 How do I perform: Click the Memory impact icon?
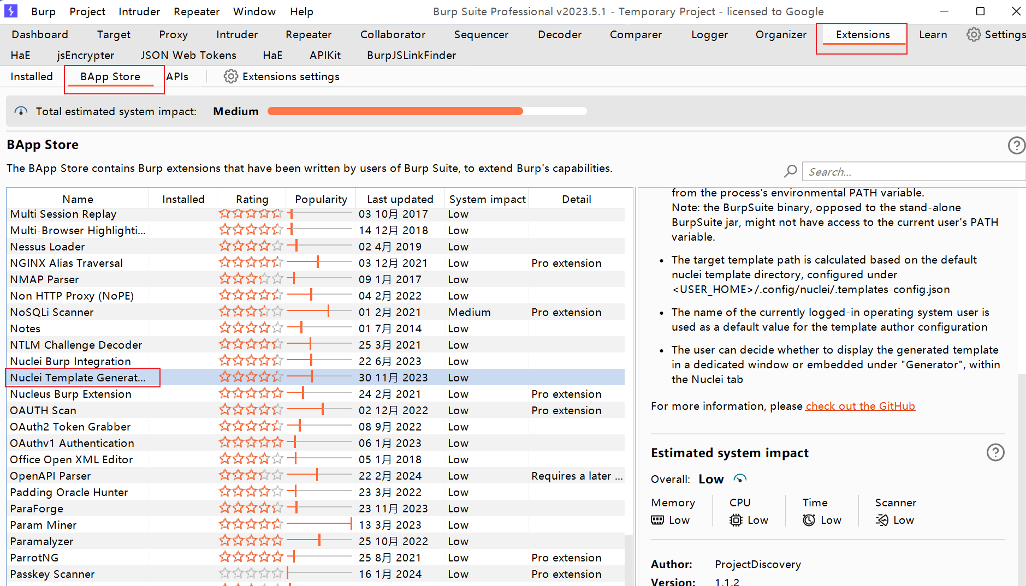point(657,520)
